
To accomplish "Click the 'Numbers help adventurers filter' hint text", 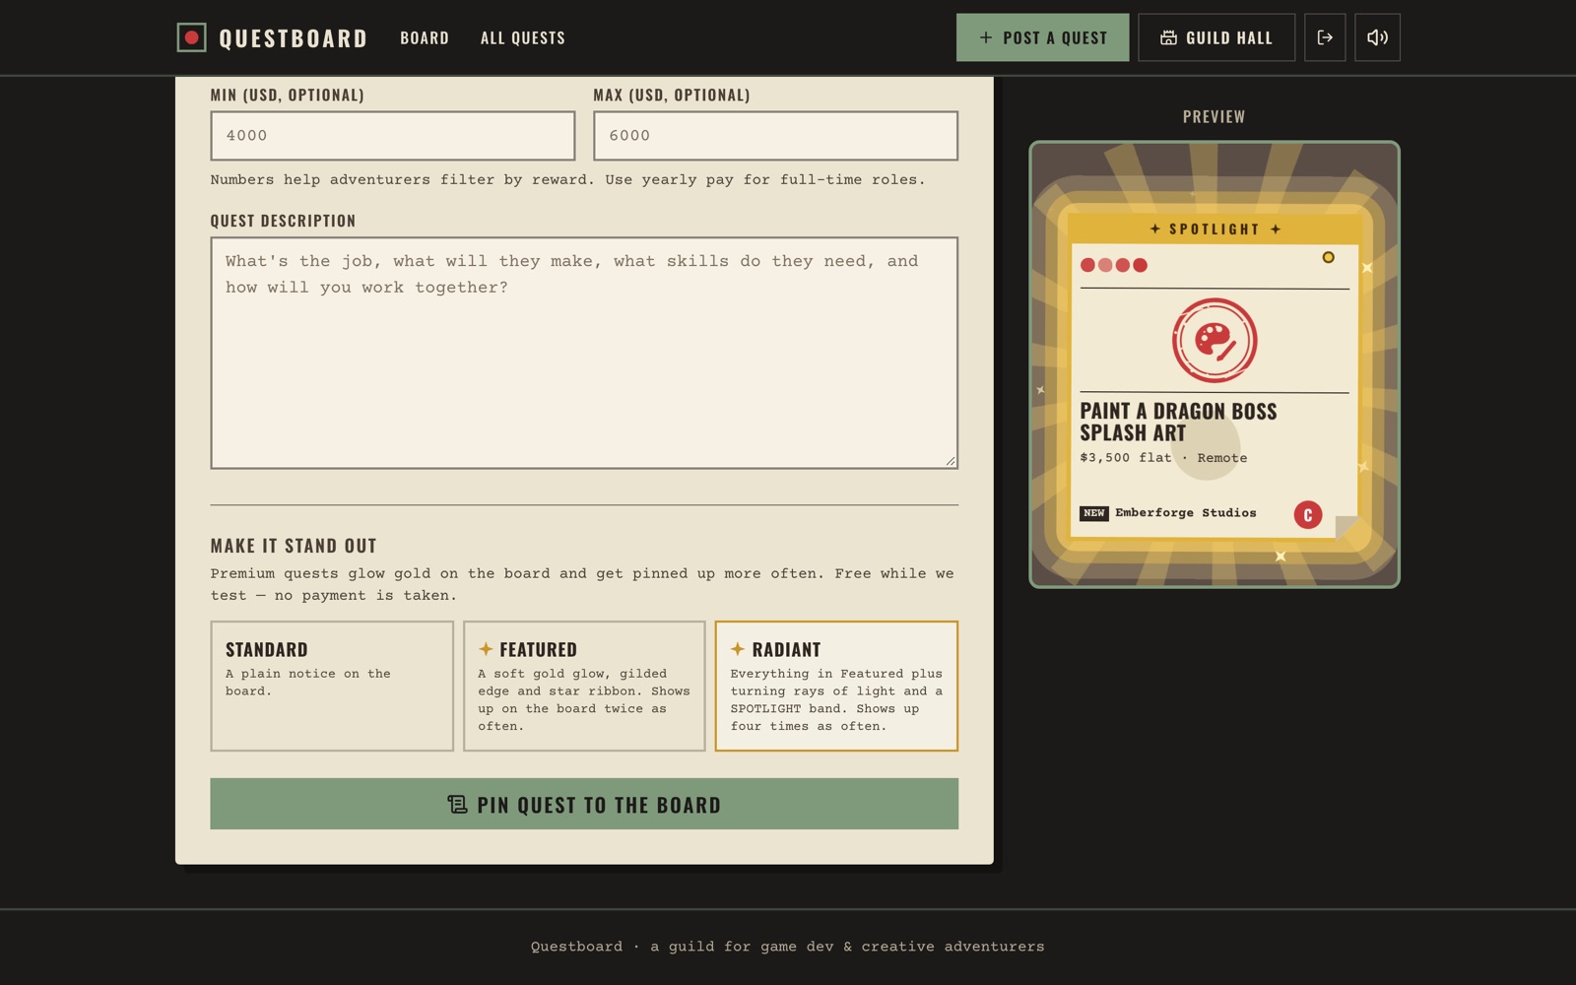I will (567, 180).
